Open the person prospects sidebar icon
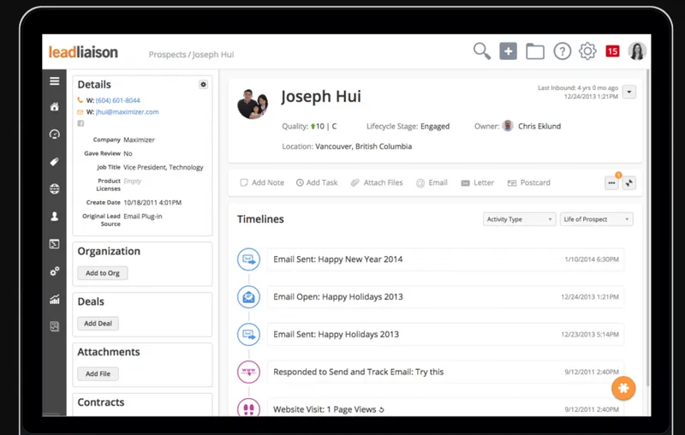The height and width of the screenshot is (435, 685). click(55, 216)
